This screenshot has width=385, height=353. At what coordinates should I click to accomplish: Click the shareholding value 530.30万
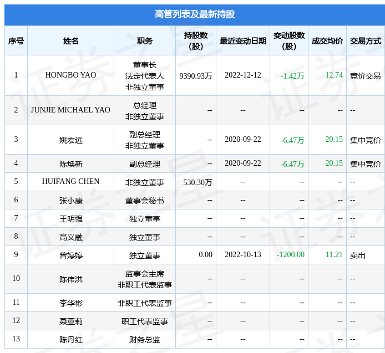click(197, 182)
